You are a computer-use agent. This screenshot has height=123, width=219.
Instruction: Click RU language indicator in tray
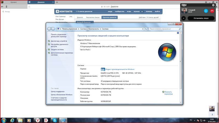tap(191, 120)
